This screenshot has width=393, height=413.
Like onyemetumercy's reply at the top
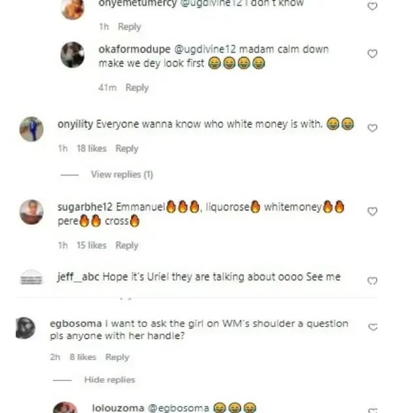tap(372, 6)
